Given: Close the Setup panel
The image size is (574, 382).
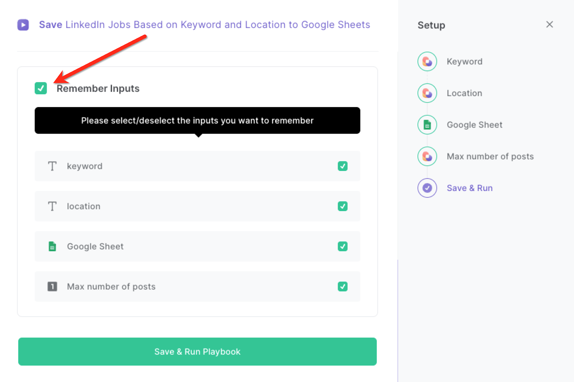Looking at the screenshot, I should [x=550, y=24].
